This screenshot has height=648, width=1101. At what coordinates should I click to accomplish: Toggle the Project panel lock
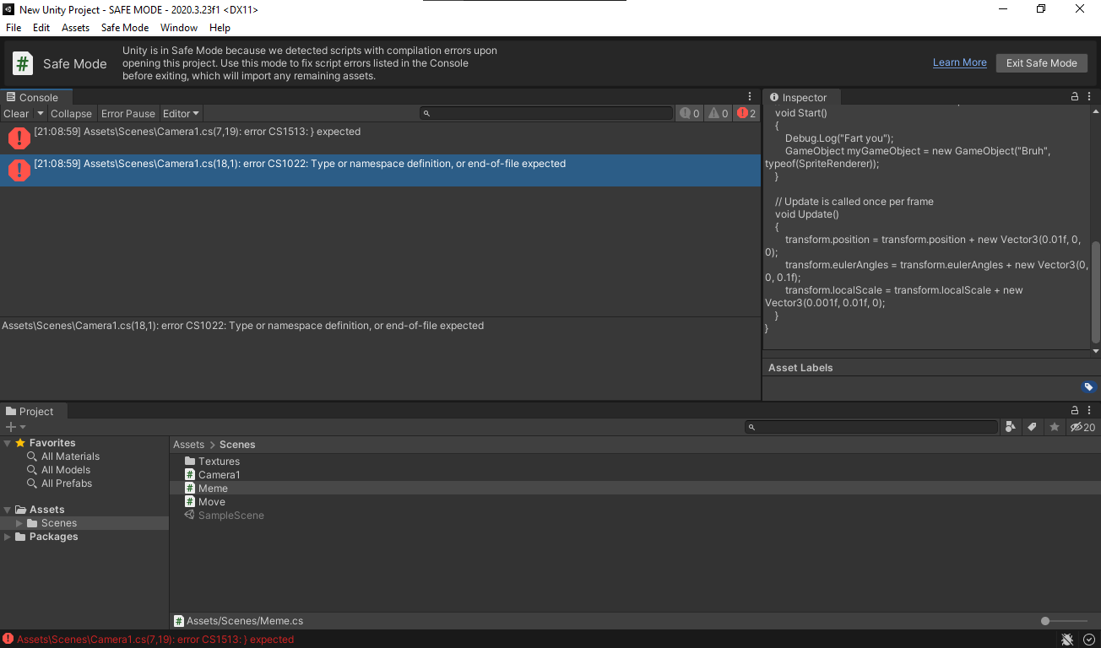[1075, 411]
